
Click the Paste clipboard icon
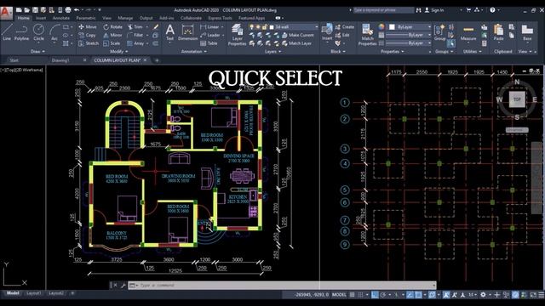pos(498,32)
